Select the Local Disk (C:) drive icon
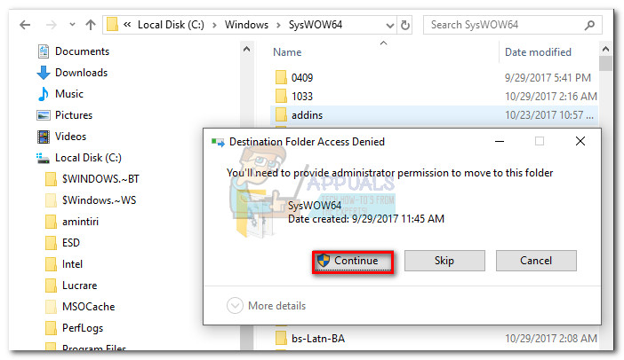624x360 pixels. (x=44, y=158)
